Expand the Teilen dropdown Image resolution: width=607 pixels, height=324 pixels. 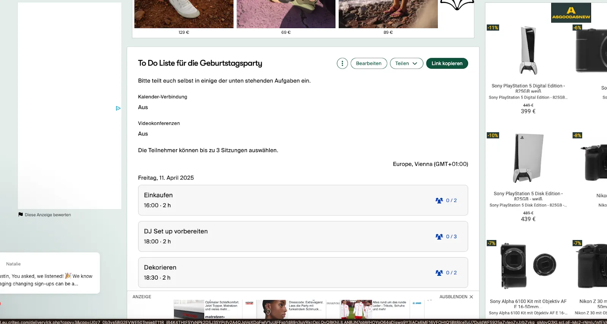click(406, 63)
